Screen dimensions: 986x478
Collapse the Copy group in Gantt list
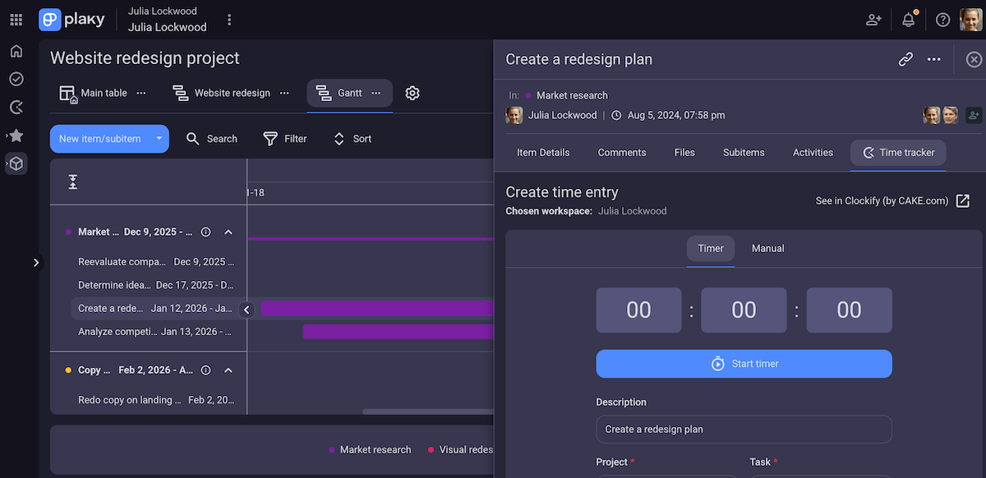pos(228,370)
